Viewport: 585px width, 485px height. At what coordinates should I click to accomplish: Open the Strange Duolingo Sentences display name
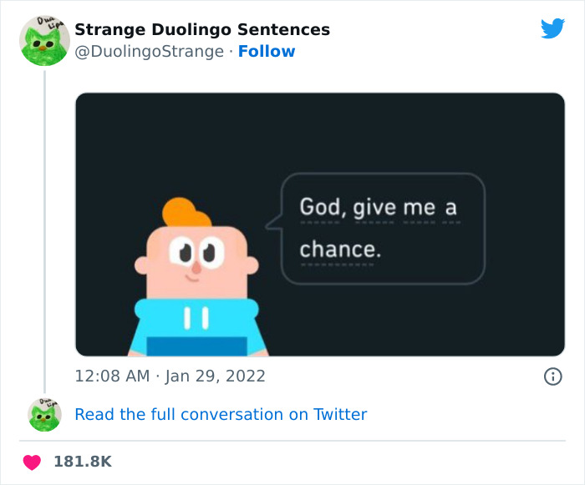(202, 30)
